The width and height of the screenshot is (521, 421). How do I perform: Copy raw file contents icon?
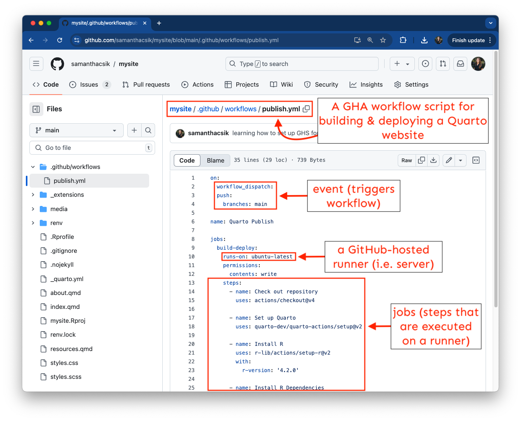[422, 160]
